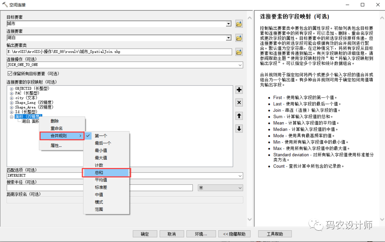Move field up with the up arrow
The image size is (385, 242).
tap(239, 116)
